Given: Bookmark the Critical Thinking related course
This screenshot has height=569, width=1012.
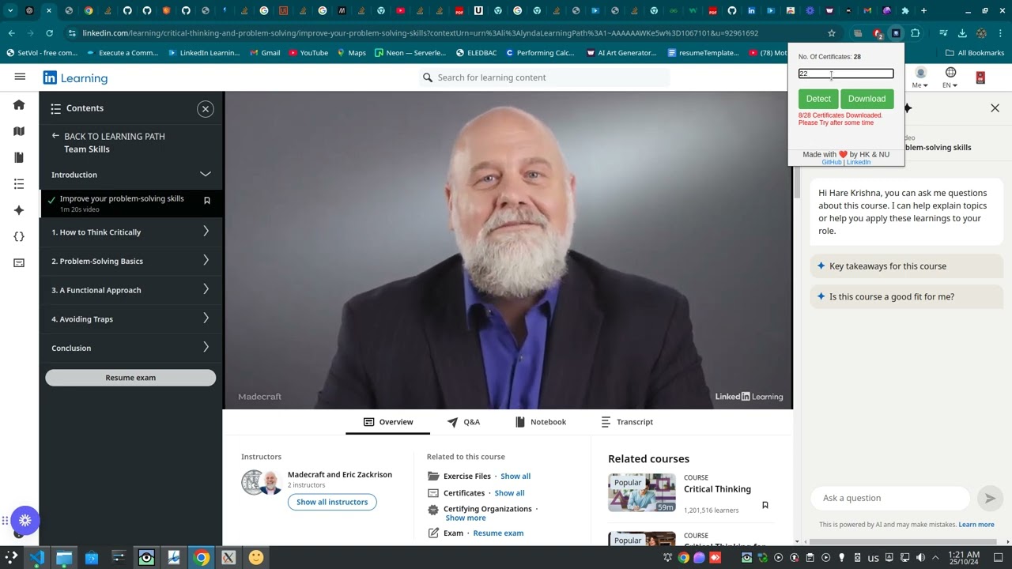Looking at the screenshot, I should pyautogui.click(x=765, y=505).
